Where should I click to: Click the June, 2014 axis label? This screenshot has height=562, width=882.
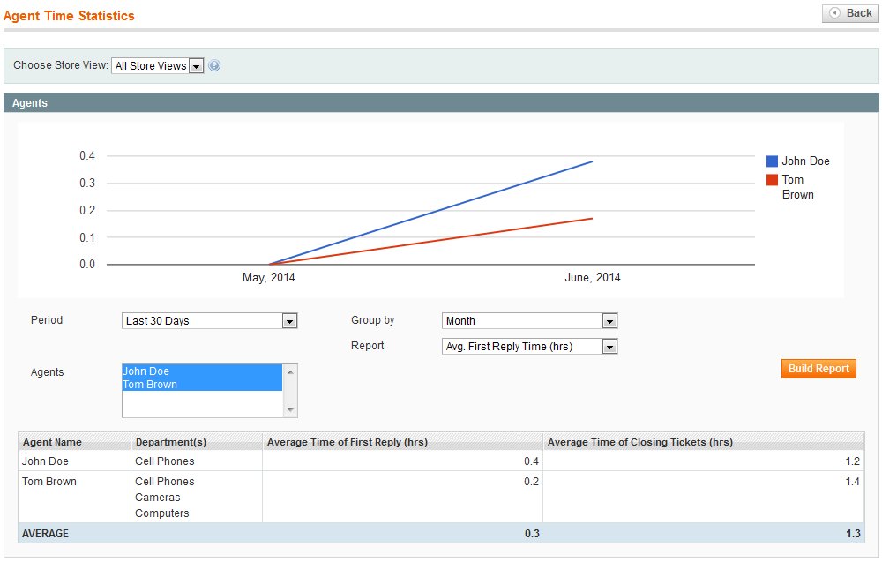point(593,277)
